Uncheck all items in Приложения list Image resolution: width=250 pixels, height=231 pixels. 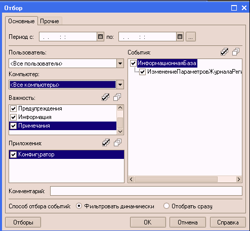click(117, 143)
